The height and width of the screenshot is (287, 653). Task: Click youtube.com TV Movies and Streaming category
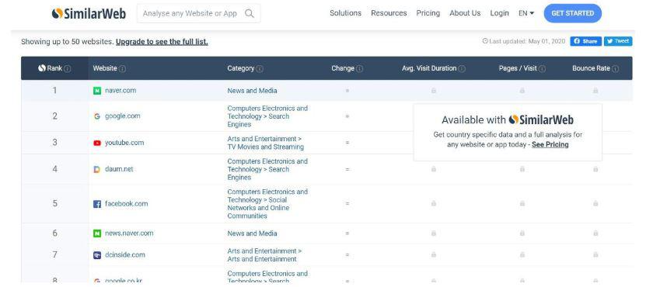pyautogui.click(x=265, y=143)
